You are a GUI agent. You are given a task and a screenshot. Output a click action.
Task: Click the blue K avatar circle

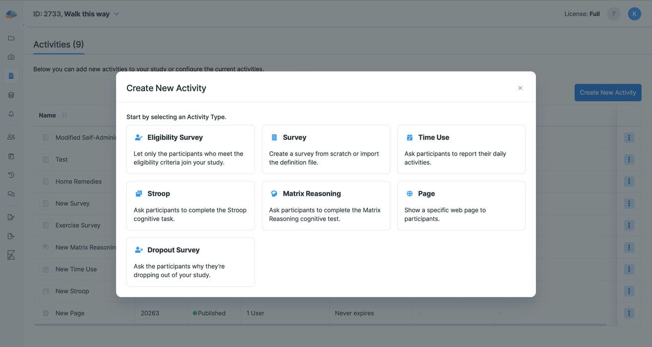pyautogui.click(x=634, y=13)
